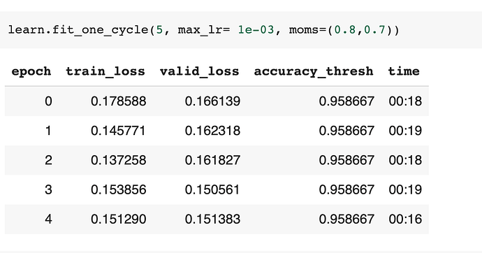Click the accuracy_thresh column header

(x=314, y=71)
